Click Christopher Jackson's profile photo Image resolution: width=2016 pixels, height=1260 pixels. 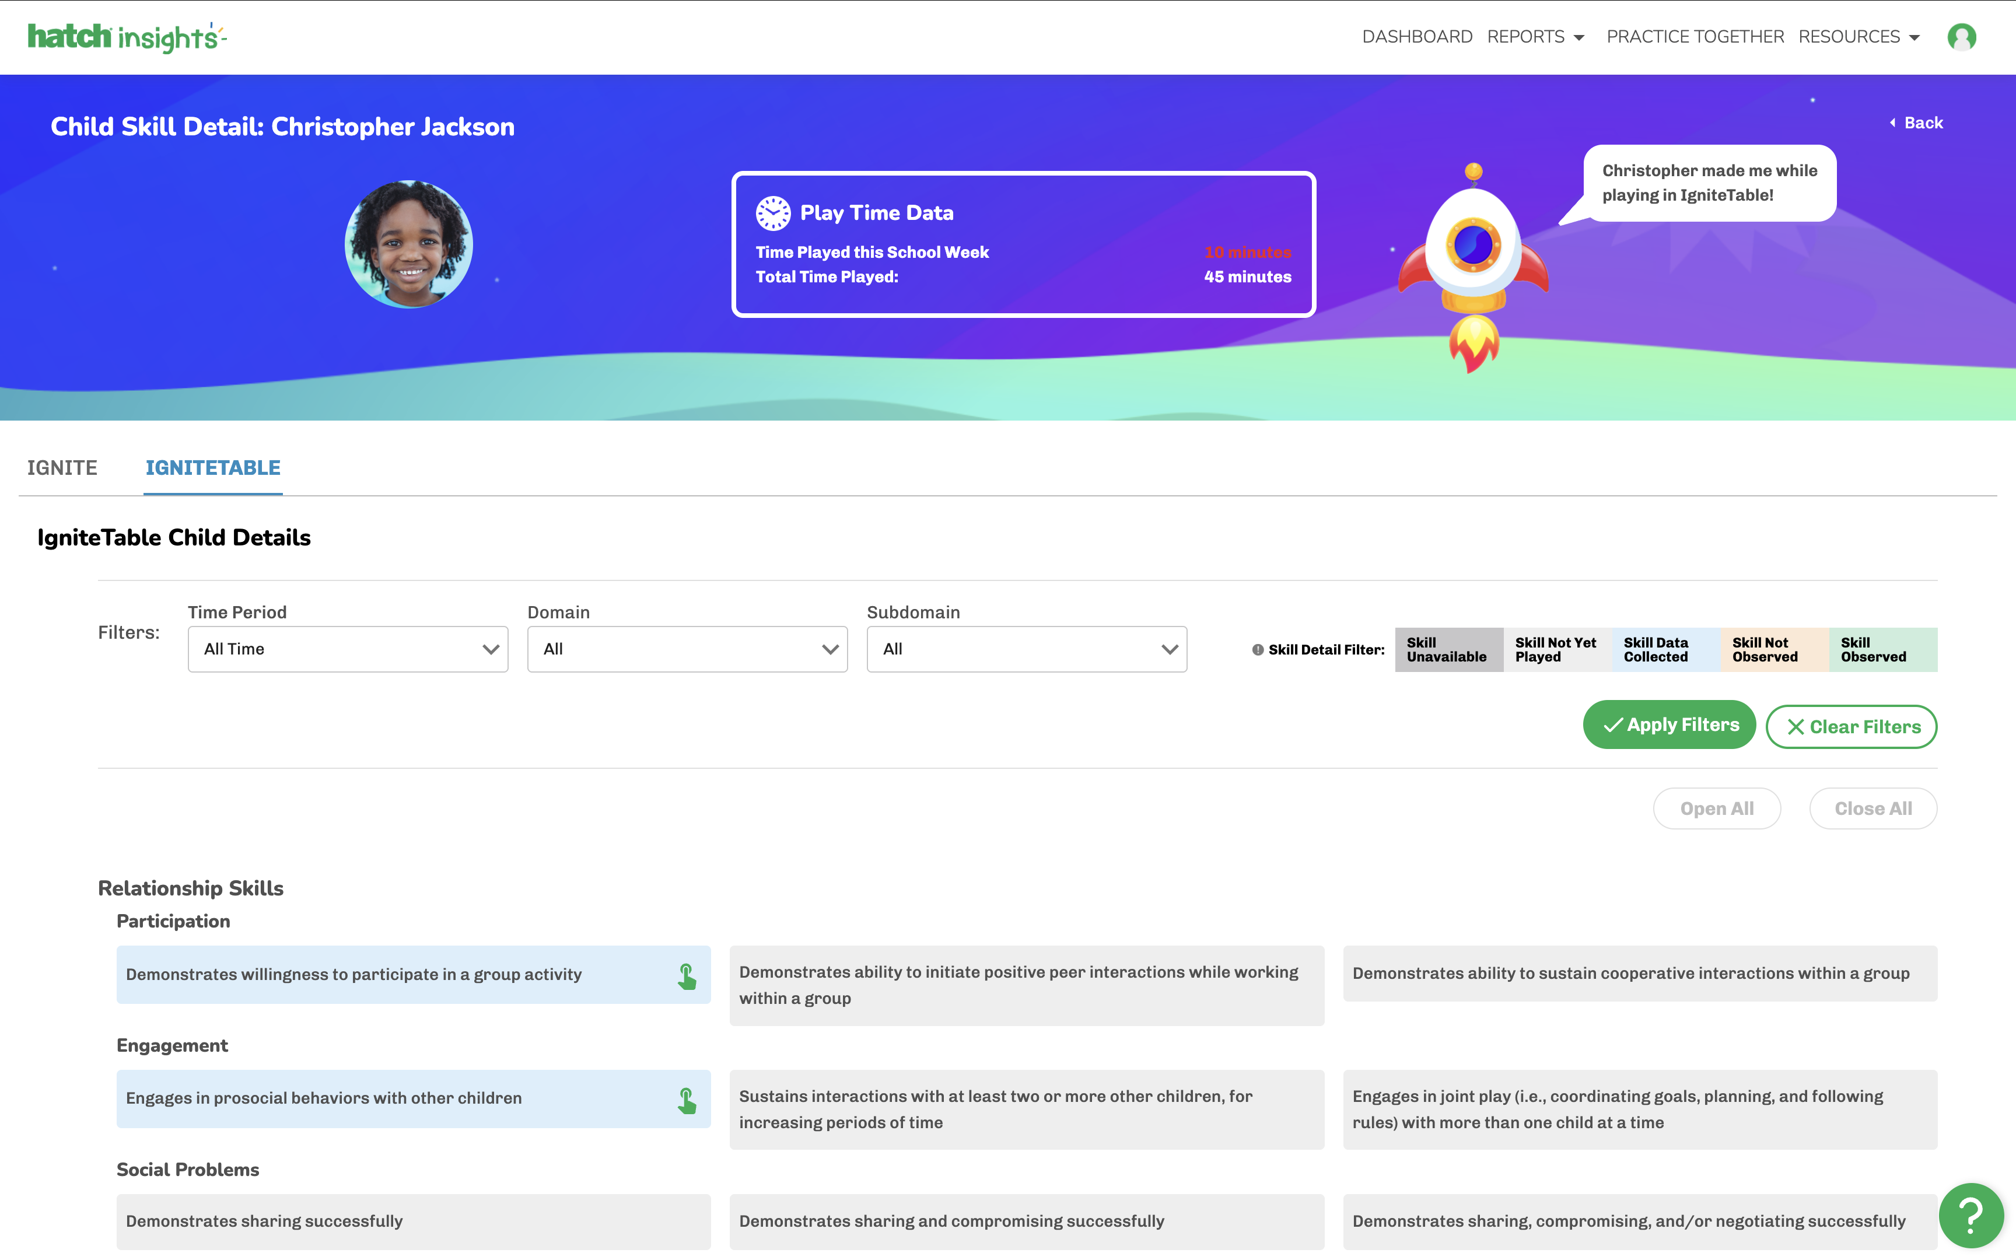[408, 244]
